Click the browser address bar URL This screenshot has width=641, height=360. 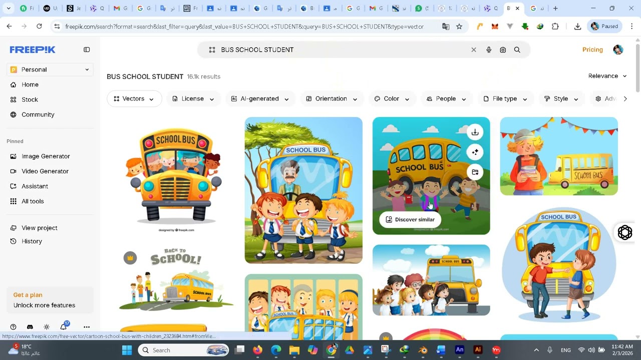244,26
